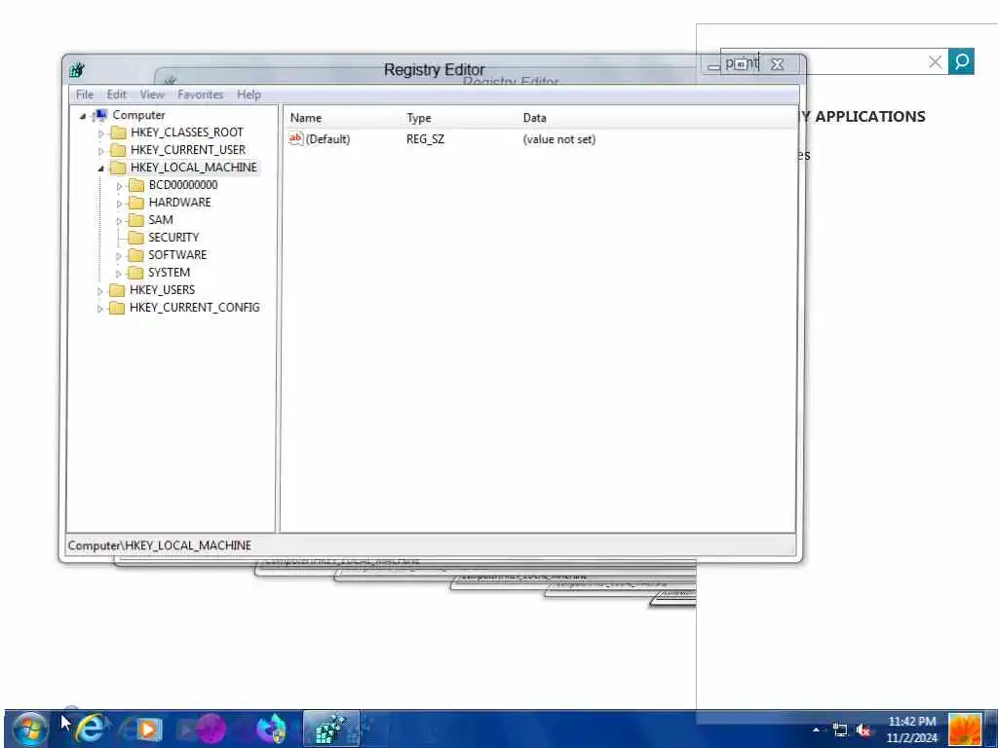Open the View menu

(151, 94)
